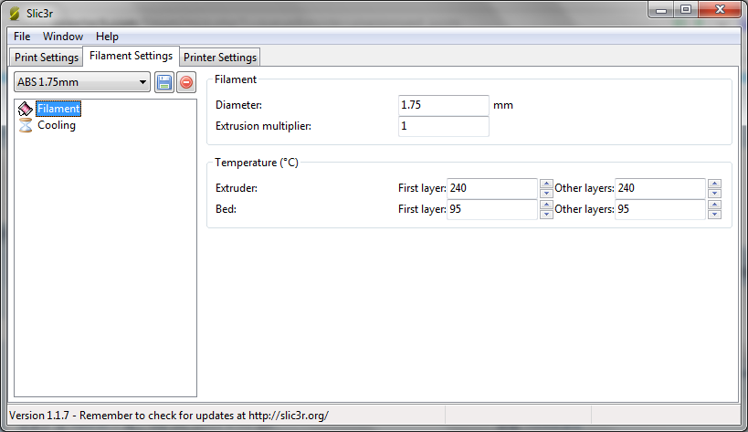Screen dimensions: 748x432
Task: Click the "Extrusion multiplier:" label
Action: click(x=263, y=126)
